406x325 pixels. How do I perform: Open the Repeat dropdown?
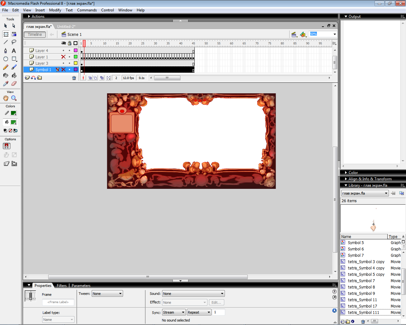[x=199, y=312]
